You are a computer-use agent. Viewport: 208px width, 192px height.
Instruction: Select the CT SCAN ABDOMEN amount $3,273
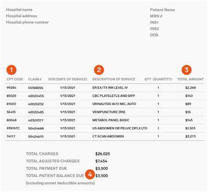pos(190,136)
